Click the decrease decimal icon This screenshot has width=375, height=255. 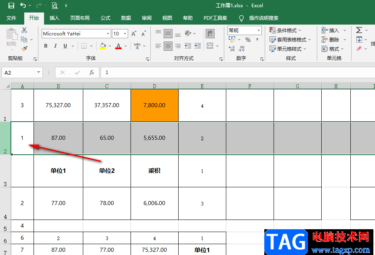click(242, 49)
